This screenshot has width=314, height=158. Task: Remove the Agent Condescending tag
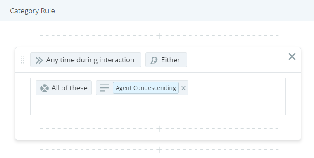[x=183, y=88]
